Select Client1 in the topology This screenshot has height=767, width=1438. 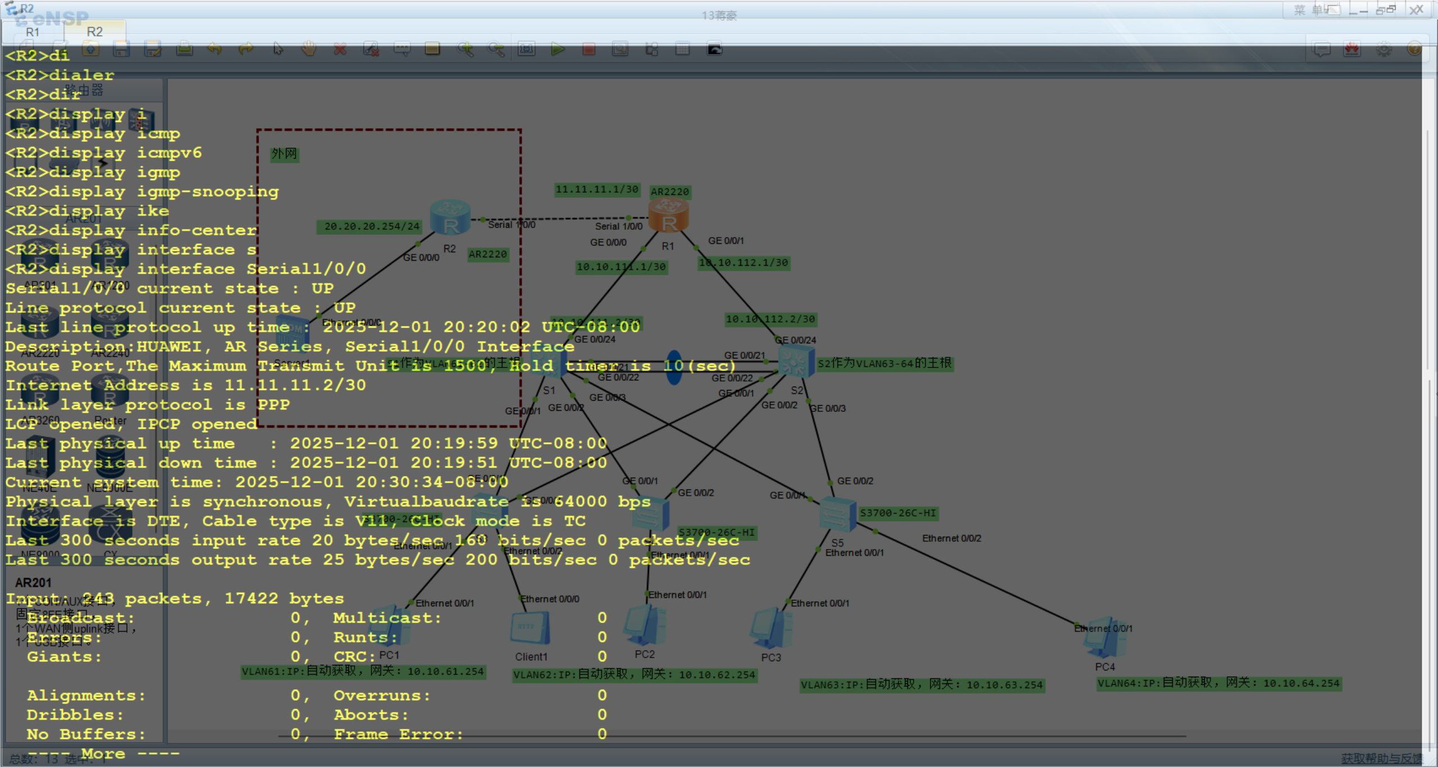tap(529, 627)
